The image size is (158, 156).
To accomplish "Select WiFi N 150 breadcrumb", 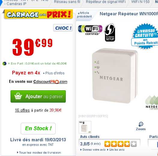I will tap(140, 2).
